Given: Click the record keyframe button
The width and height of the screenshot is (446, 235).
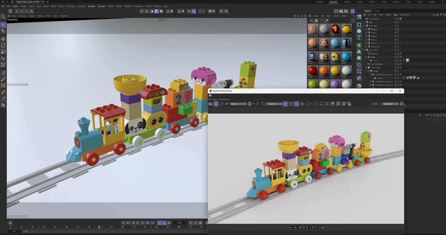Looking at the screenshot, I should pos(190,223).
